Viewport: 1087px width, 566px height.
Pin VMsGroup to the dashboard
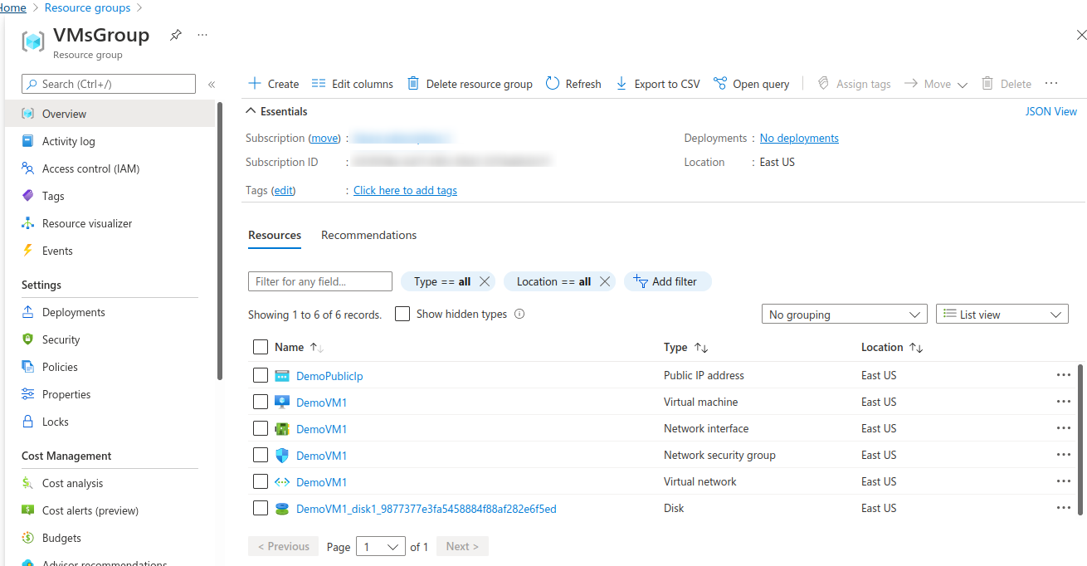174,36
